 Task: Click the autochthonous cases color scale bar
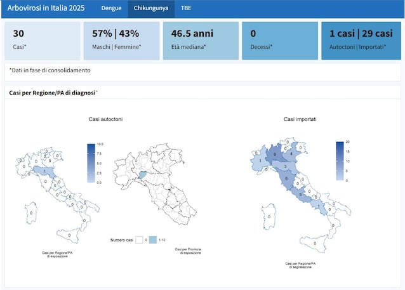(x=91, y=163)
